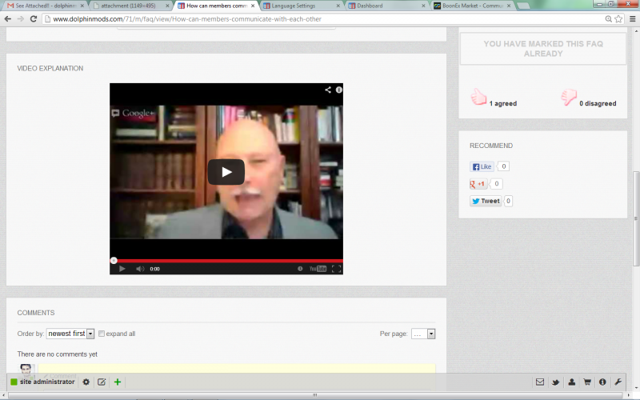This screenshot has height=400, width=640.
Task: Mute the video using the speaker icon
Action: coord(140,269)
